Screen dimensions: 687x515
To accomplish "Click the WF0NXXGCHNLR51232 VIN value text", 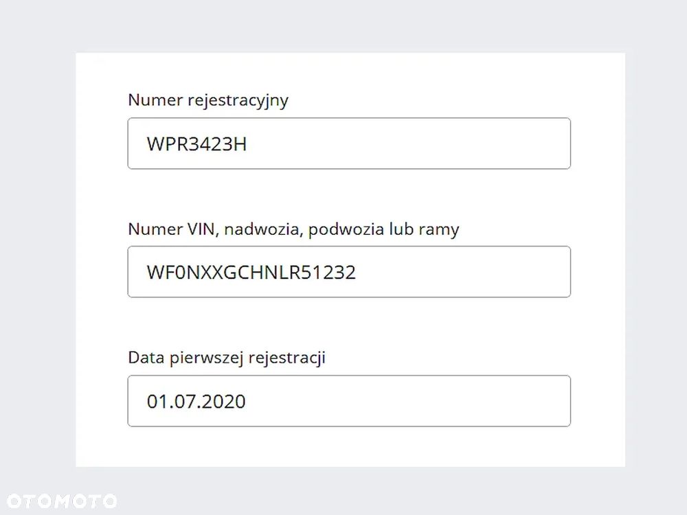I will [251, 273].
